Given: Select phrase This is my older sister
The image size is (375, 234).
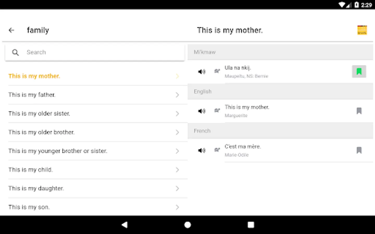Looking at the screenshot, I should tap(39, 114).
